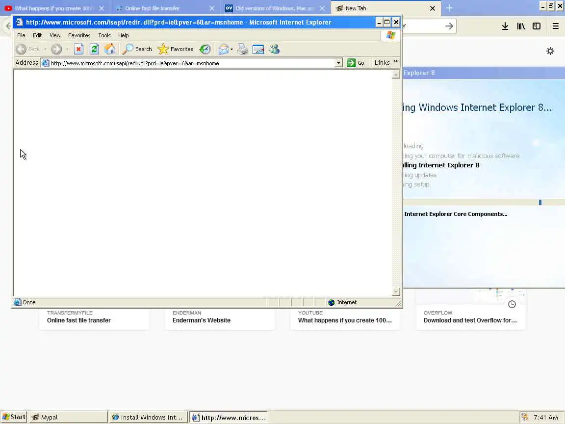Open Library bookshelf icon in Mypal
The height and width of the screenshot is (424, 565).
pos(521,26)
